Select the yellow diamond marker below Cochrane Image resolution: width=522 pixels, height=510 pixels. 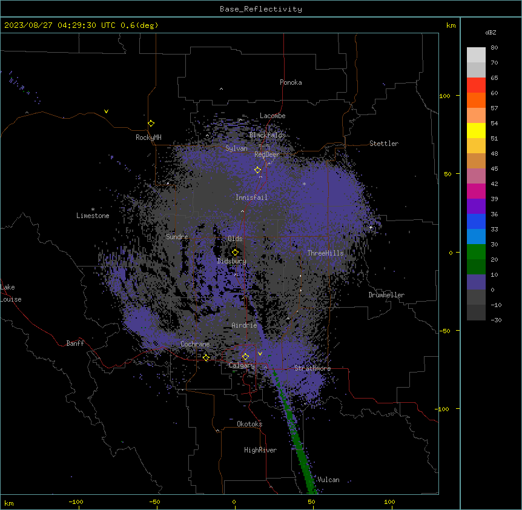(x=206, y=358)
